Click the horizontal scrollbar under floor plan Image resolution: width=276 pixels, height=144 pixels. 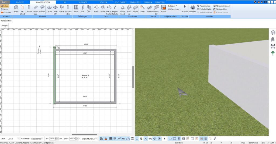tap(84, 135)
